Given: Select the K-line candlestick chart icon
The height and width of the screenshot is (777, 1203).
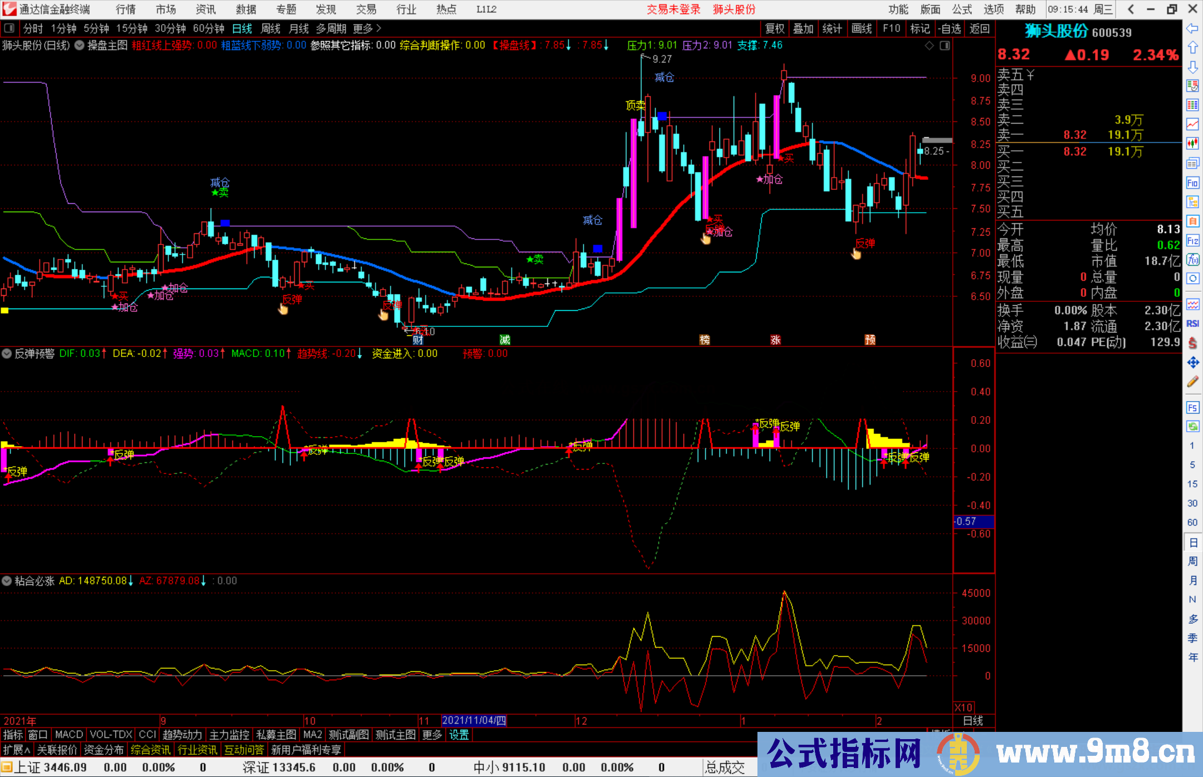Looking at the screenshot, I should tap(1192, 142).
